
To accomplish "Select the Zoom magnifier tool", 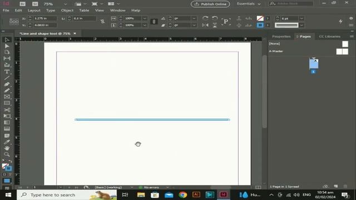I will (7, 154).
